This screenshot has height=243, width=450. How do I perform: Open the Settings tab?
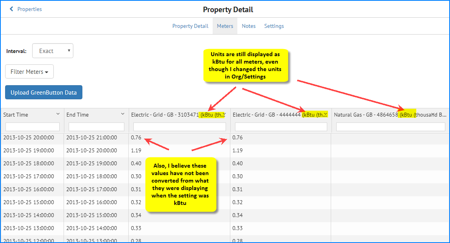274,26
